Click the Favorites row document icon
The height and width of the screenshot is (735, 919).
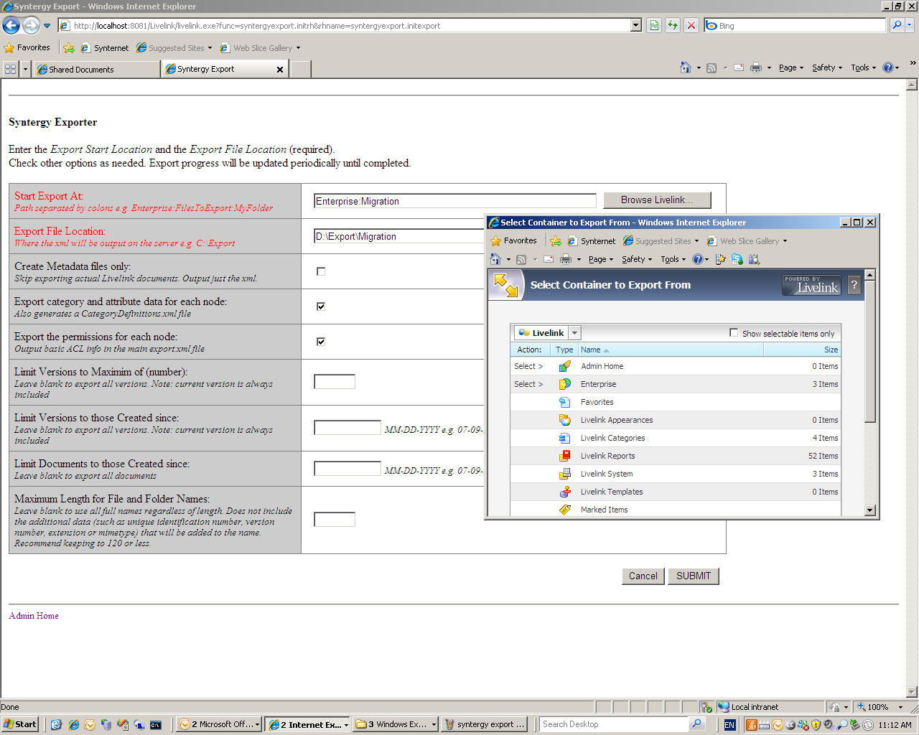pyautogui.click(x=565, y=402)
